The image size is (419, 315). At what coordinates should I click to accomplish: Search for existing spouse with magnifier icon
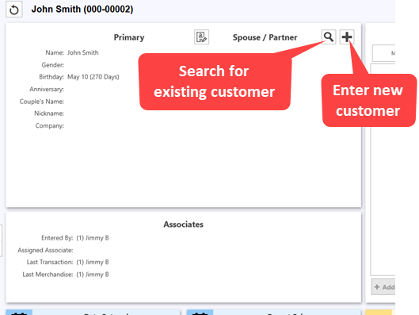click(329, 37)
